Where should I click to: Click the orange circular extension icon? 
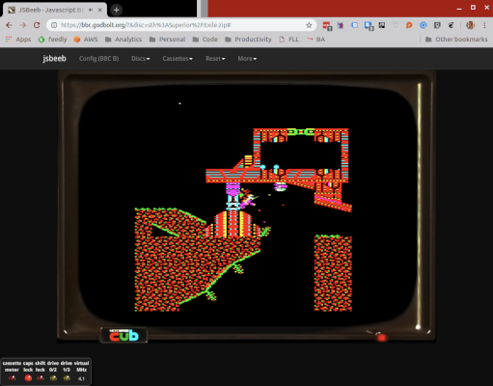coord(409,25)
